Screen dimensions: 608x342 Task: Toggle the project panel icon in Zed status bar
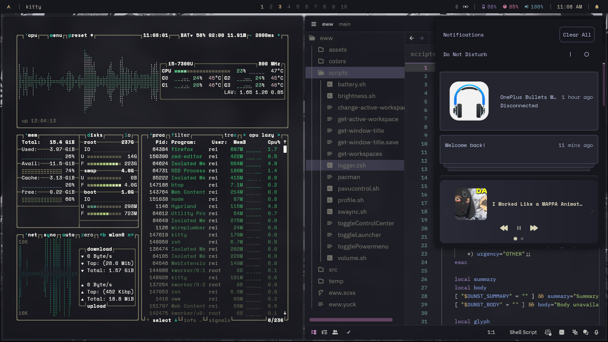tap(314, 332)
